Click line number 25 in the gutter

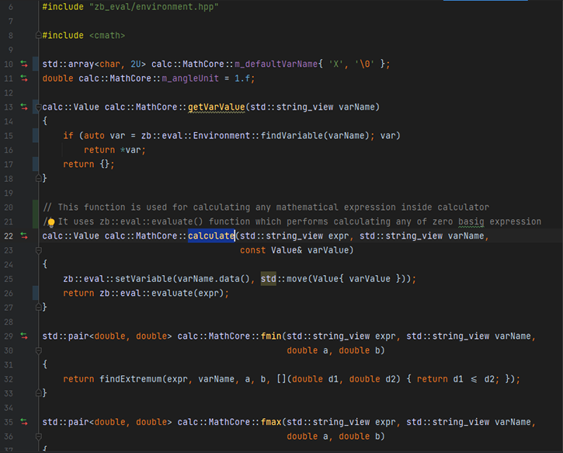pos(9,279)
